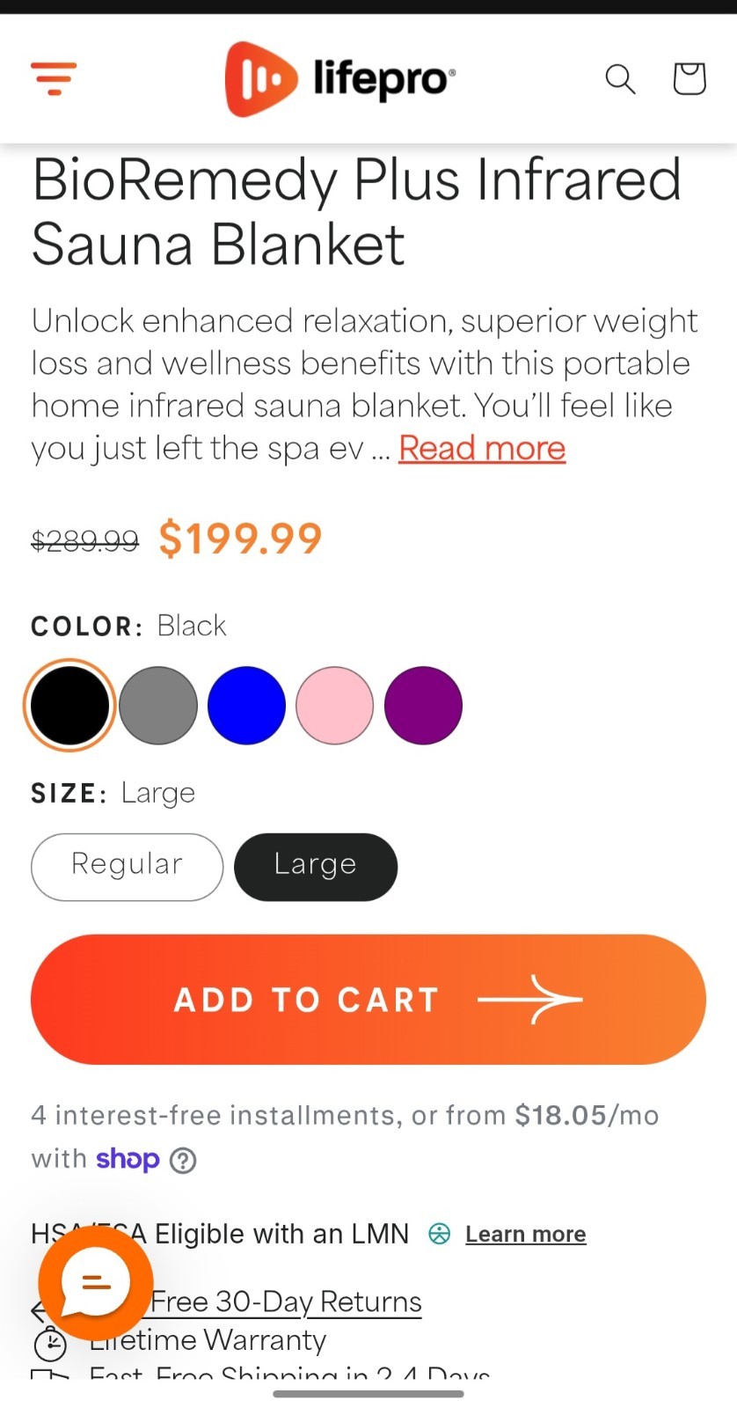
Task: Open the Free 30-Day Returns link
Action: pos(286,1302)
